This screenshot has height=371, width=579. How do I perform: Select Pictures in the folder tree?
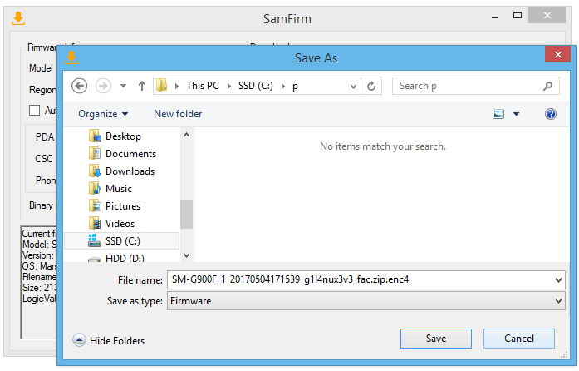pos(123,206)
